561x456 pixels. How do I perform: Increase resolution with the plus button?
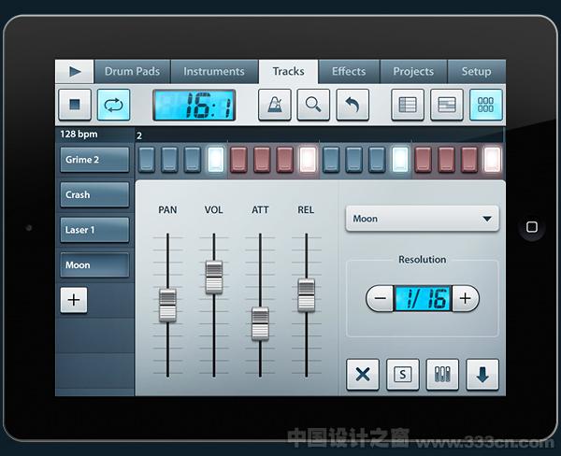(x=465, y=298)
